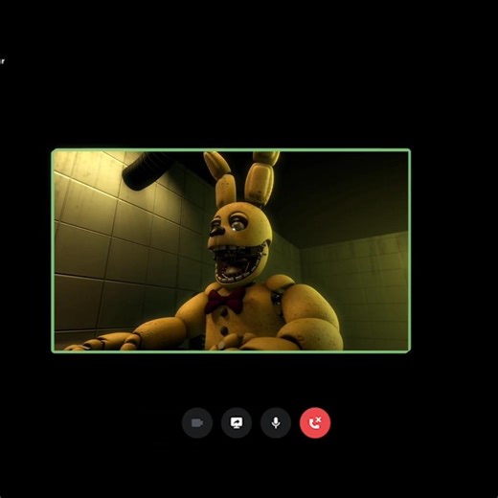Hang up with the red disconnect button
This screenshot has height=498, width=498.
[x=315, y=422]
